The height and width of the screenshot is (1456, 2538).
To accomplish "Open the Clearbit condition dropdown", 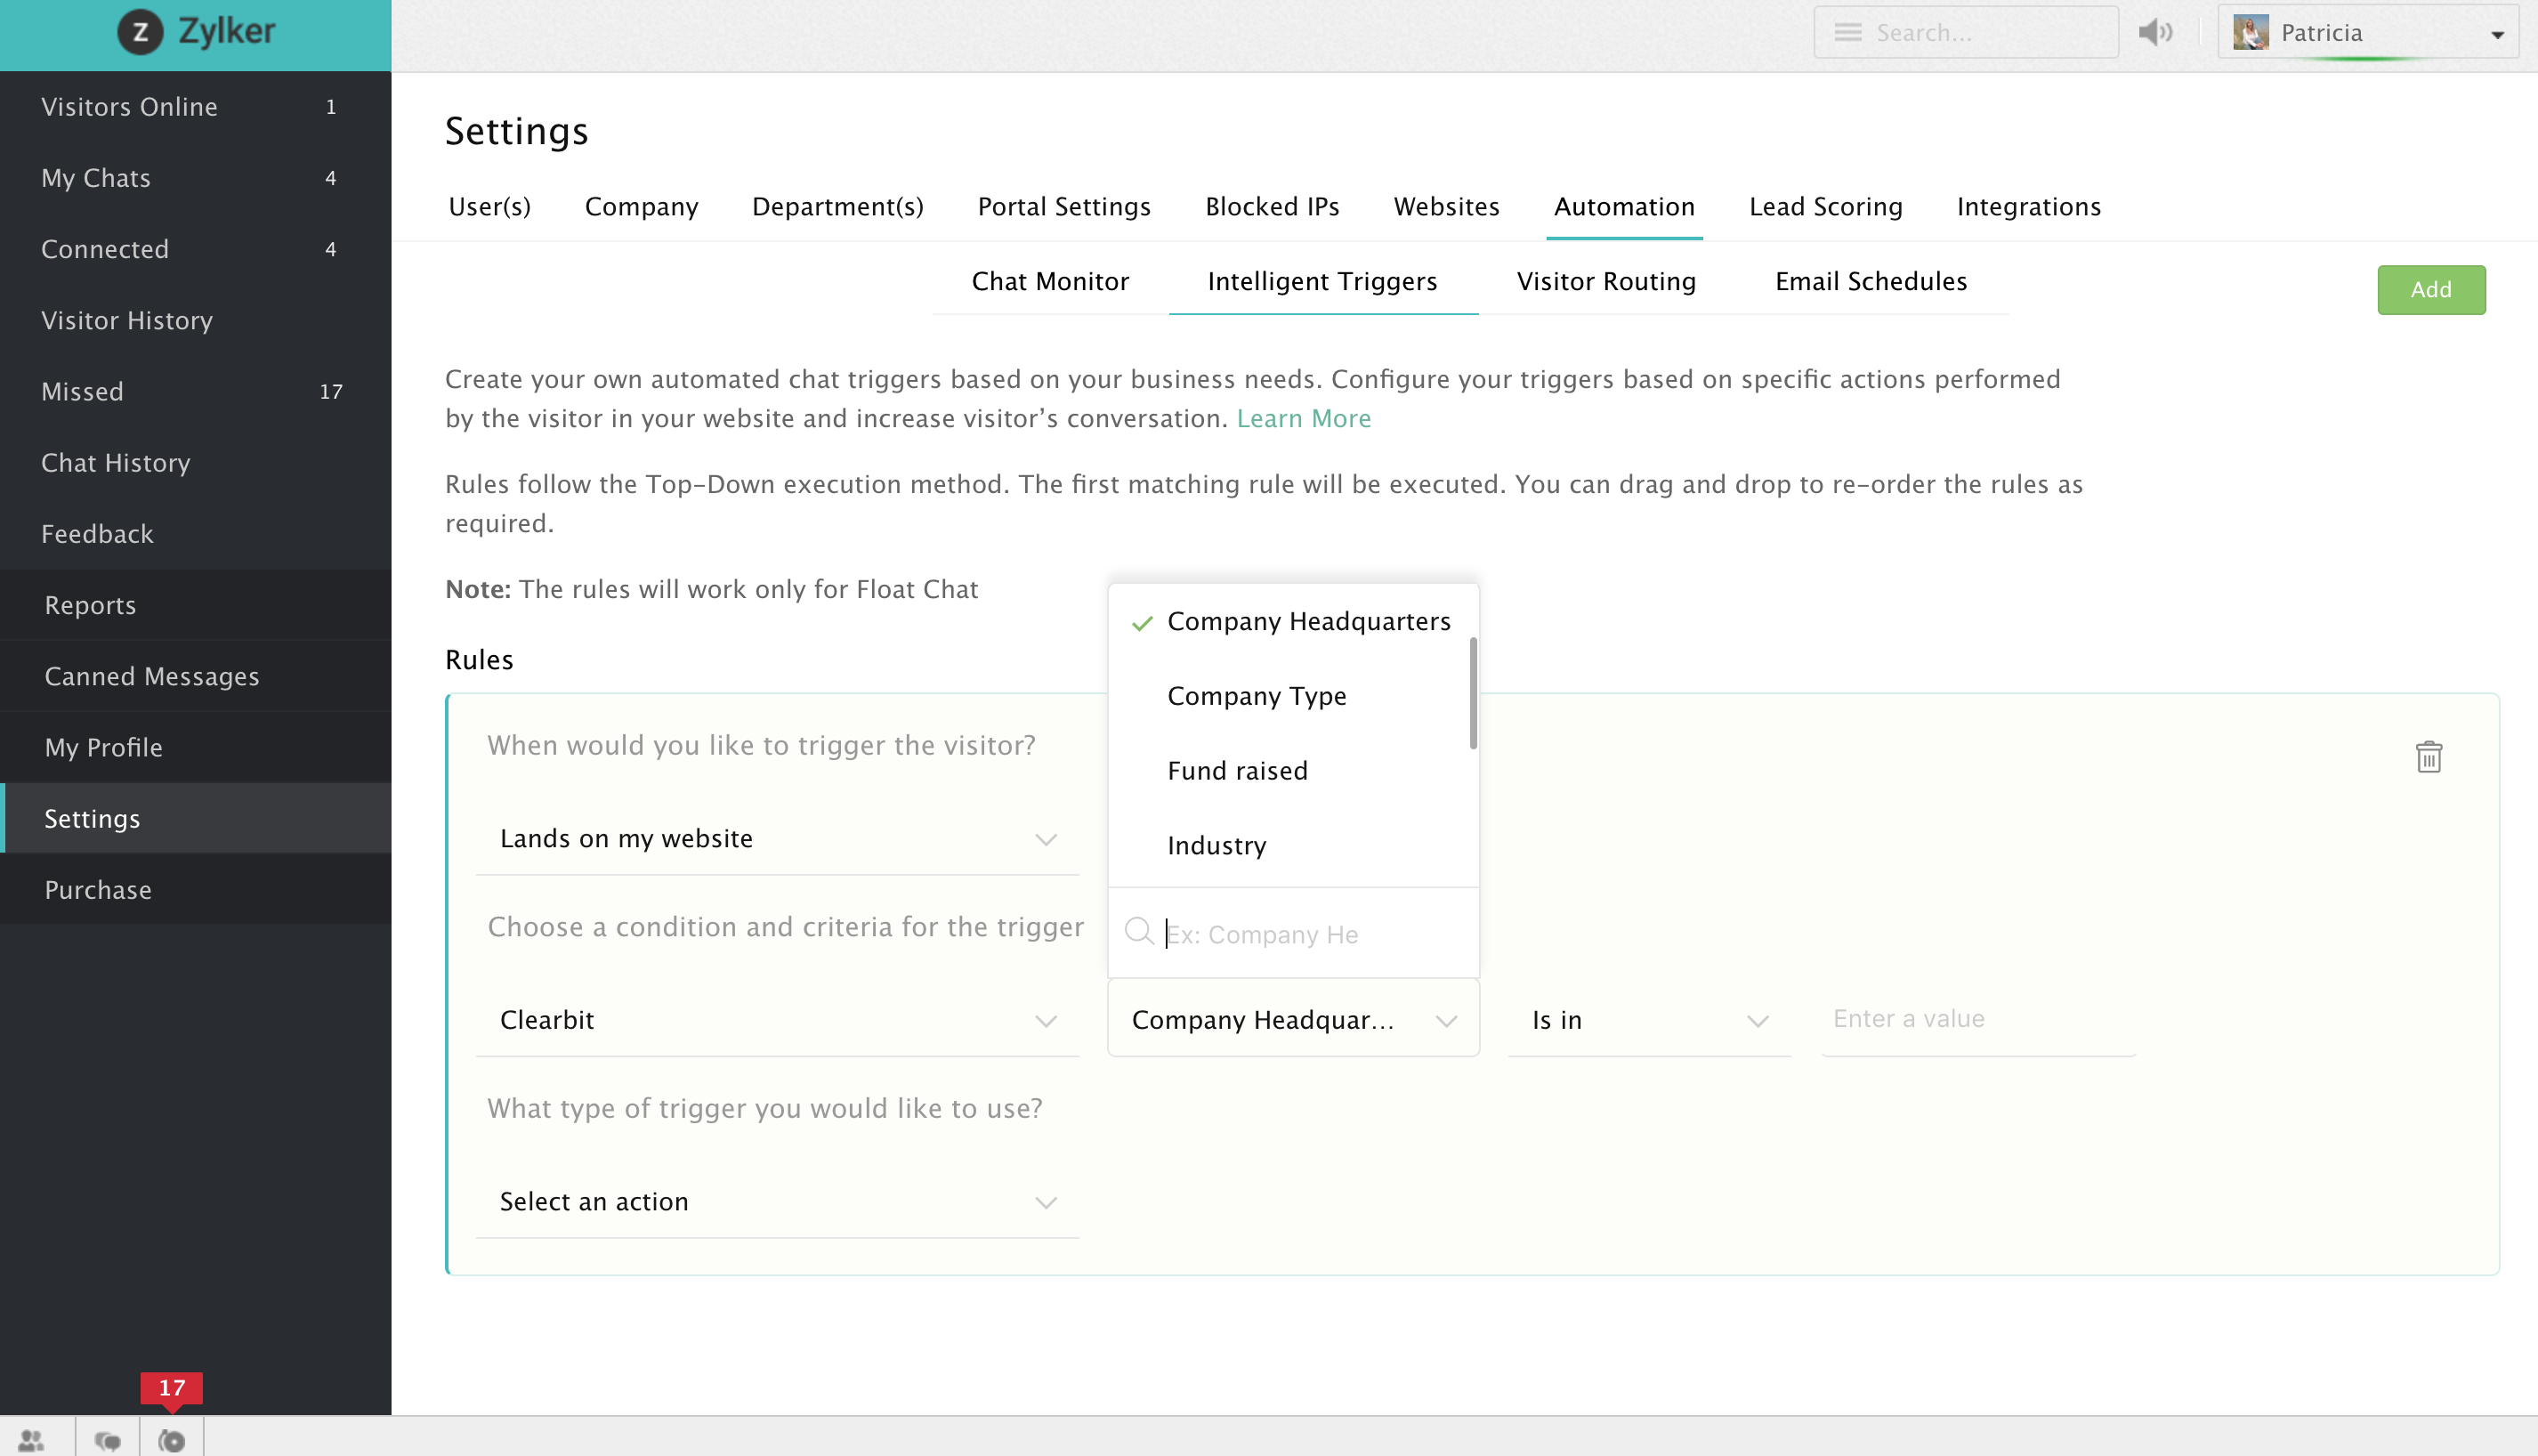I will click(777, 1020).
